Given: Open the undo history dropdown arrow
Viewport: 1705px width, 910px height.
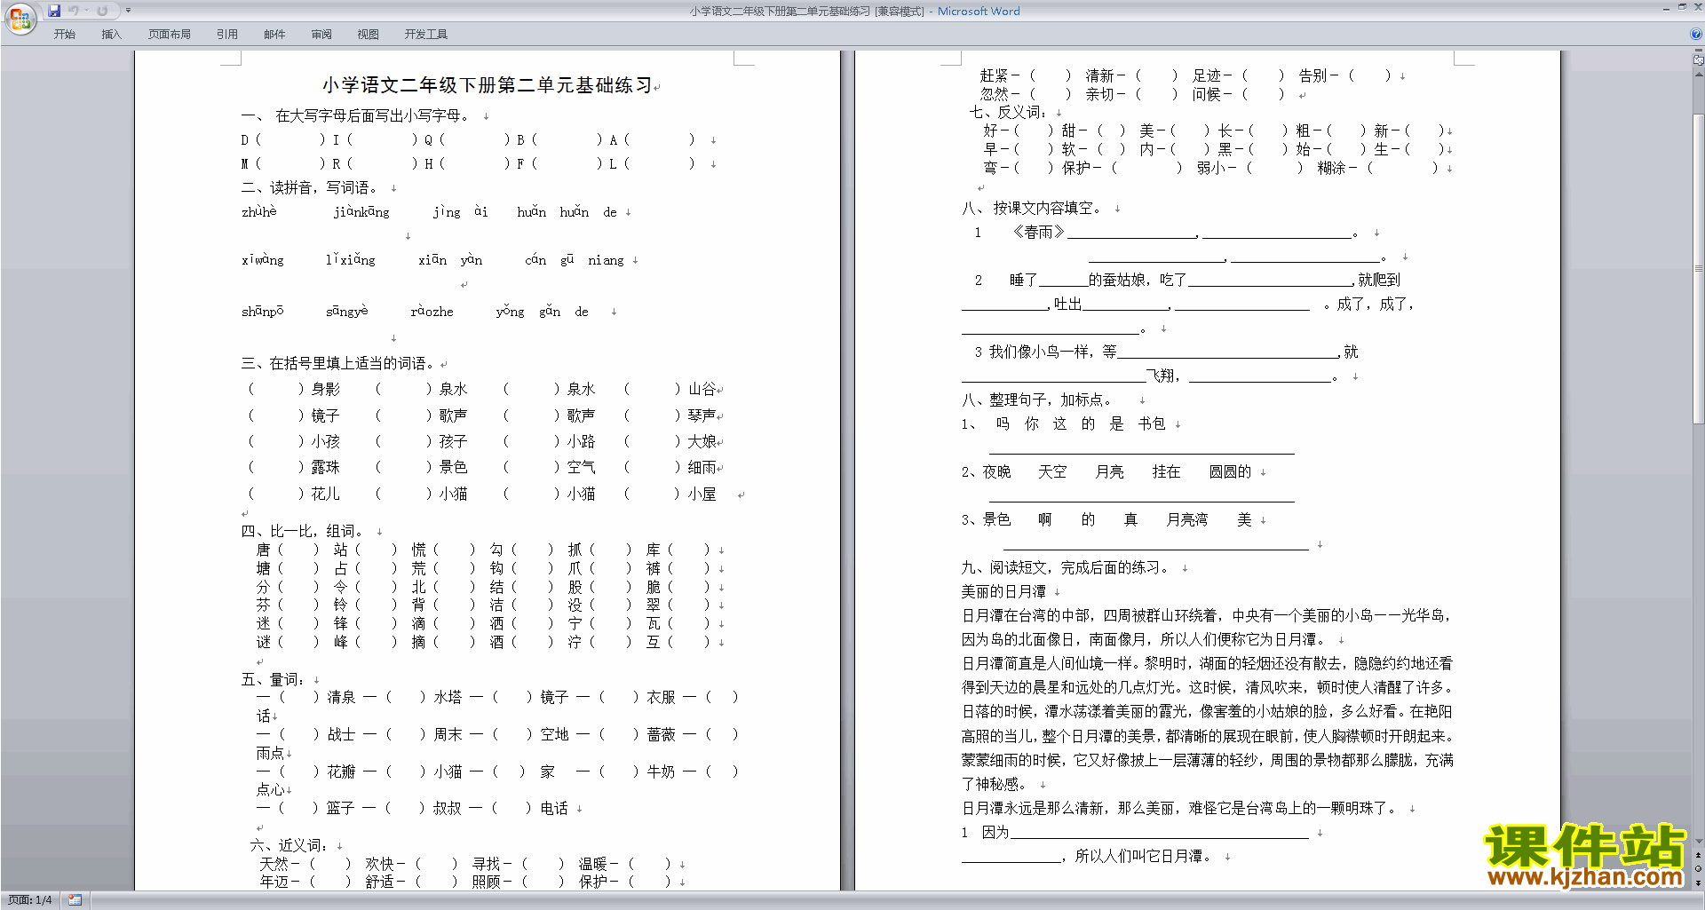Looking at the screenshot, I should point(86,11).
